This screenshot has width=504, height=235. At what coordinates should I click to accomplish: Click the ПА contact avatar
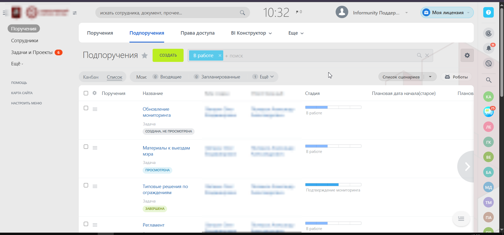click(489, 217)
